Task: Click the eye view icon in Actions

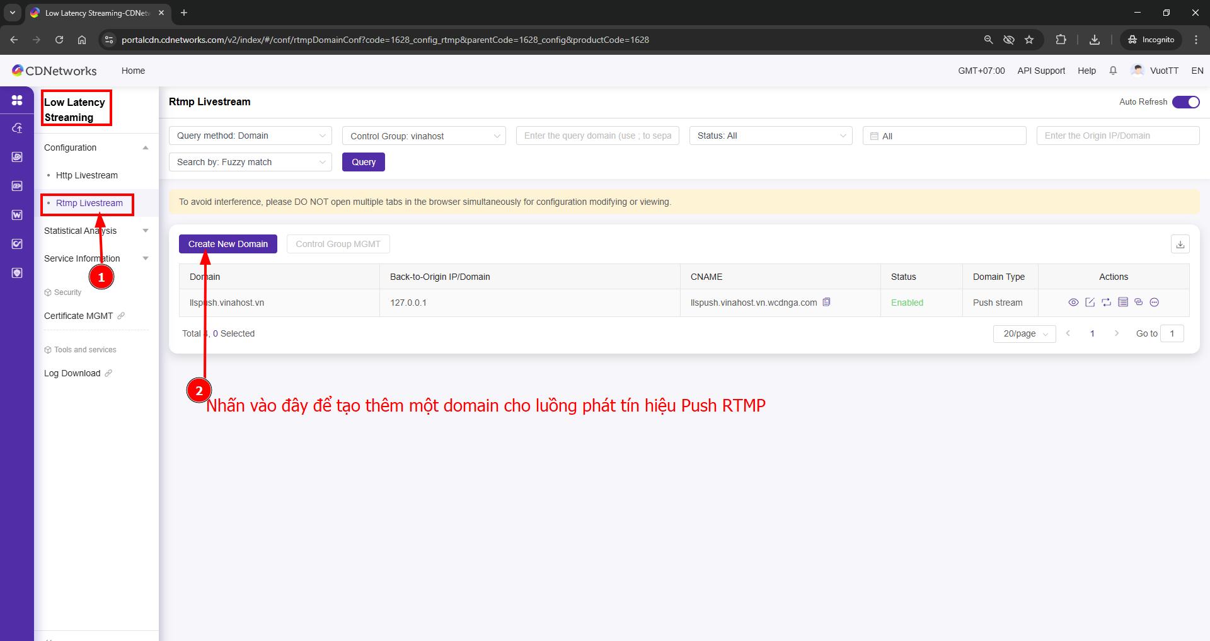Action: 1073,303
